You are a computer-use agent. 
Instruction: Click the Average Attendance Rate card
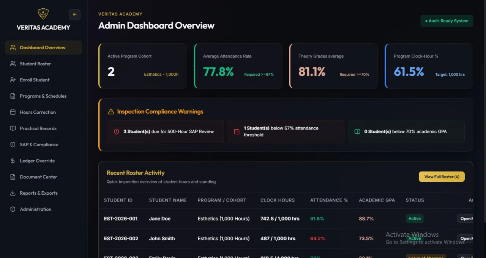[238, 66]
